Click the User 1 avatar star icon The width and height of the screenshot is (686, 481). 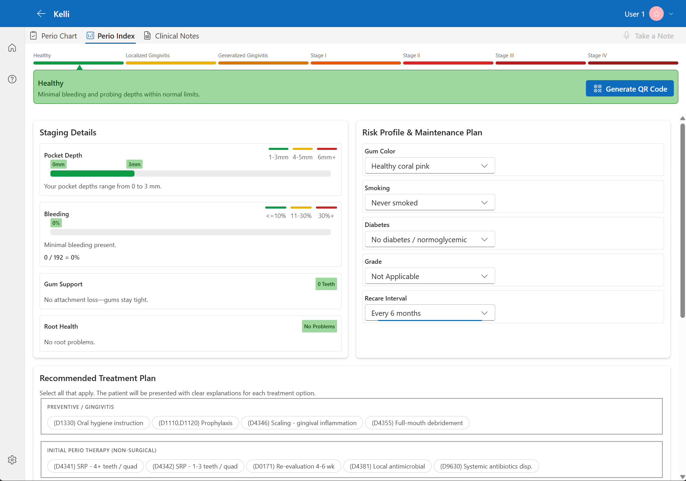(656, 14)
